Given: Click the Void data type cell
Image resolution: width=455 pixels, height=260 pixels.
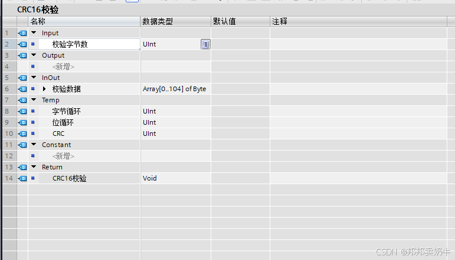Looking at the screenshot, I should [x=175, y=178].
